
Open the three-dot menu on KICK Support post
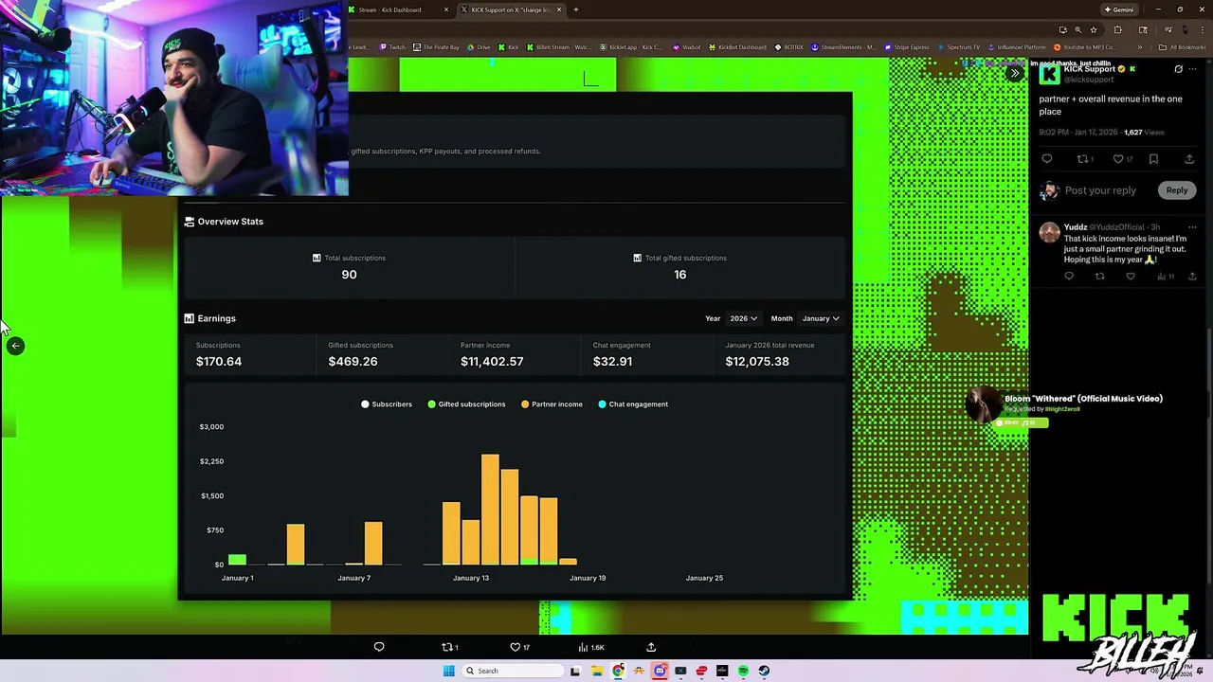(x=1192, y=69)
